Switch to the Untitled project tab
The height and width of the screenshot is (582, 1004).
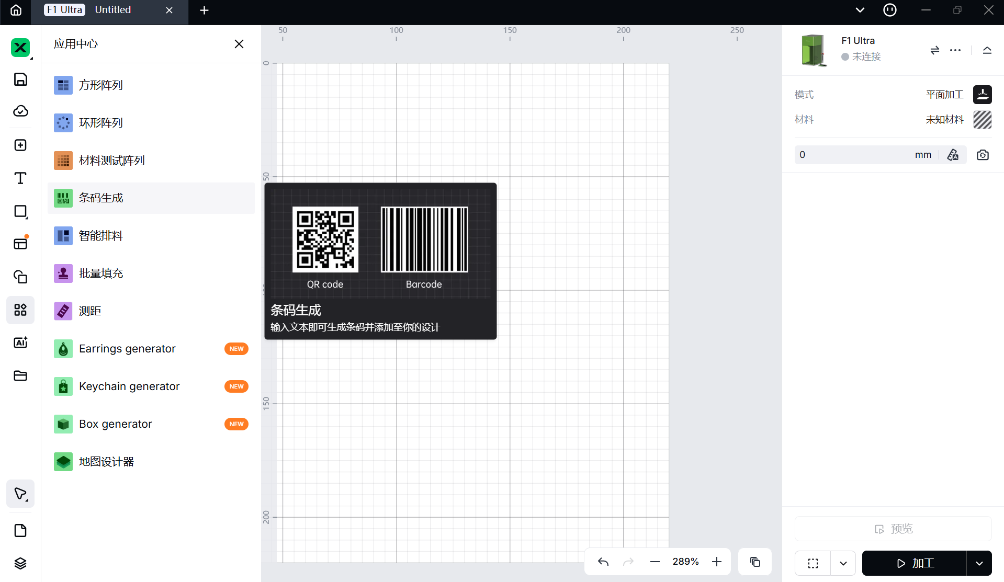coord(113,10)
